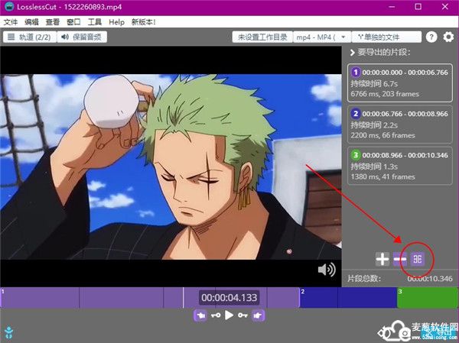Open the 工具 menu
Screen dimensions: 459x343
(x=95, y=22)
